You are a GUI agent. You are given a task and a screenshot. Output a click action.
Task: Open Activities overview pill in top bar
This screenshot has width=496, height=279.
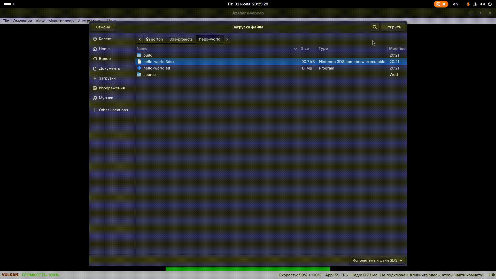[9, 4]
